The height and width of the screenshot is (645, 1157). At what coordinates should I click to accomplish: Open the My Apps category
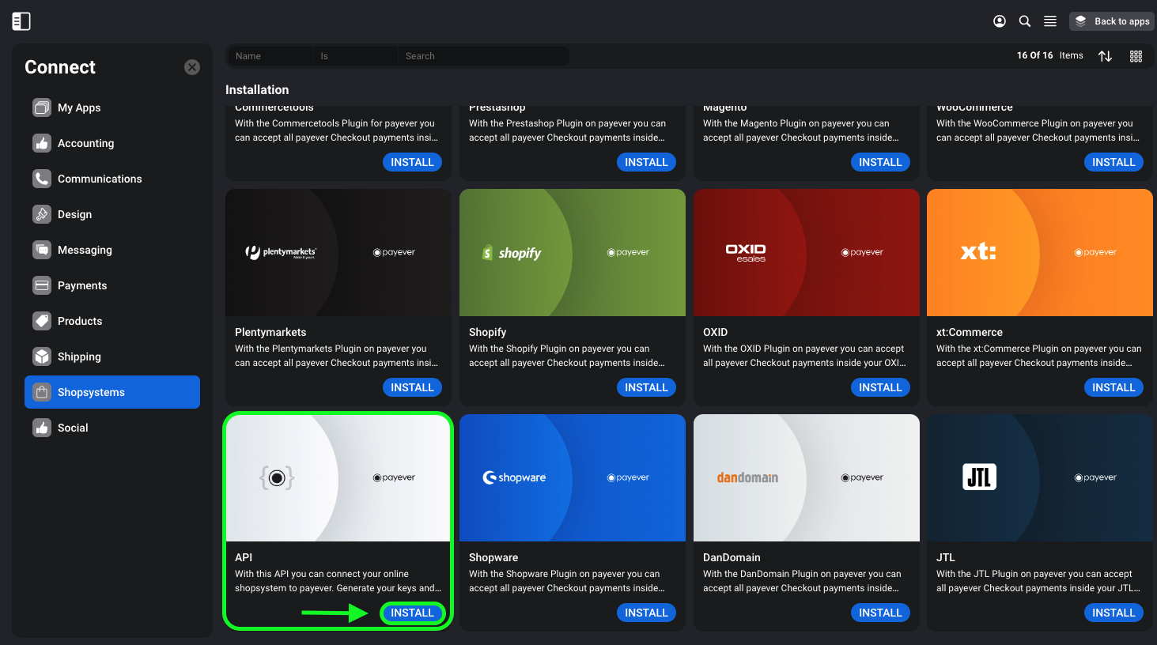(112, 107)
